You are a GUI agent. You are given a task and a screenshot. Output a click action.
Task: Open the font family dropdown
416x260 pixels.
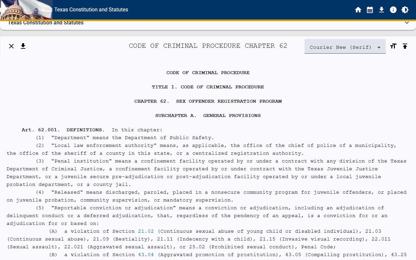click(x=345, y=46)
